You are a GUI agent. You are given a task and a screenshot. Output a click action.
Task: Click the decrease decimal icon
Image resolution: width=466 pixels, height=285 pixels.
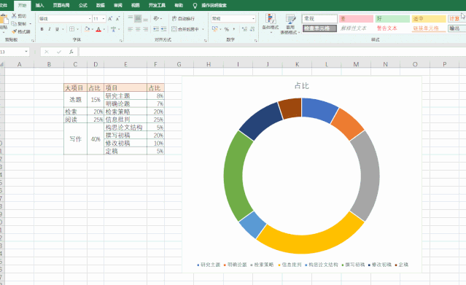252,29
